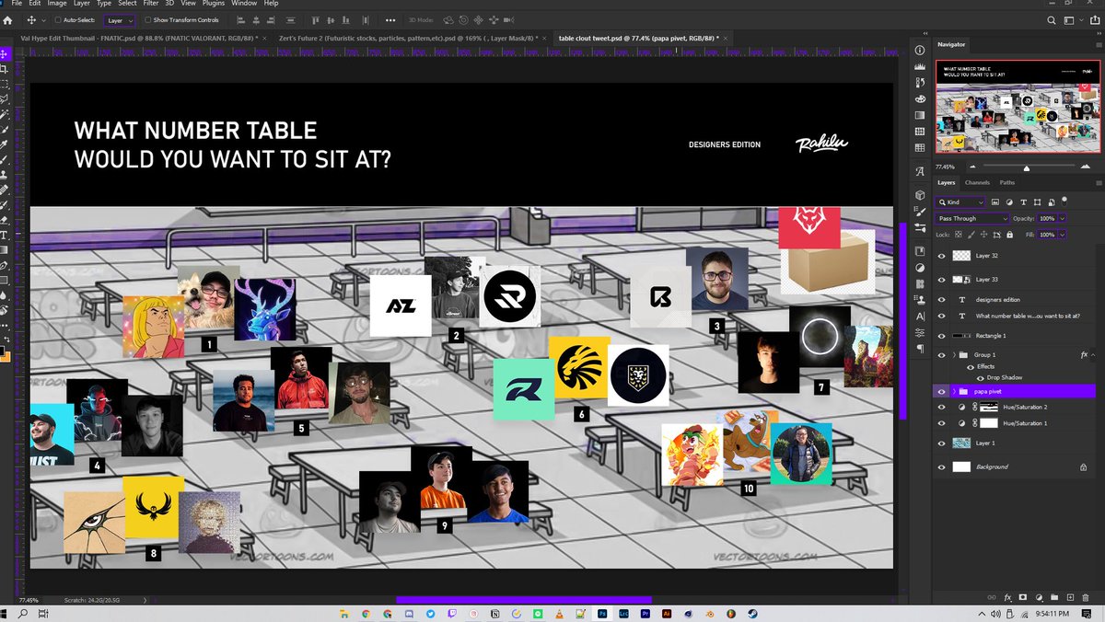Switch to the Channels tab
The width and height of the screenshot is (1105, 622).
point(977,183)
